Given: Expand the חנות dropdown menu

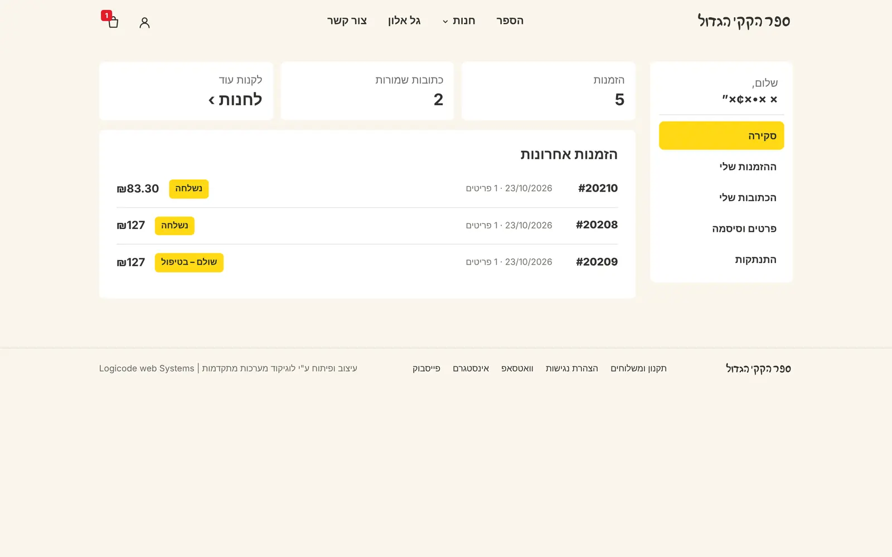Looking at the screenshot, I should click(459, 21).
